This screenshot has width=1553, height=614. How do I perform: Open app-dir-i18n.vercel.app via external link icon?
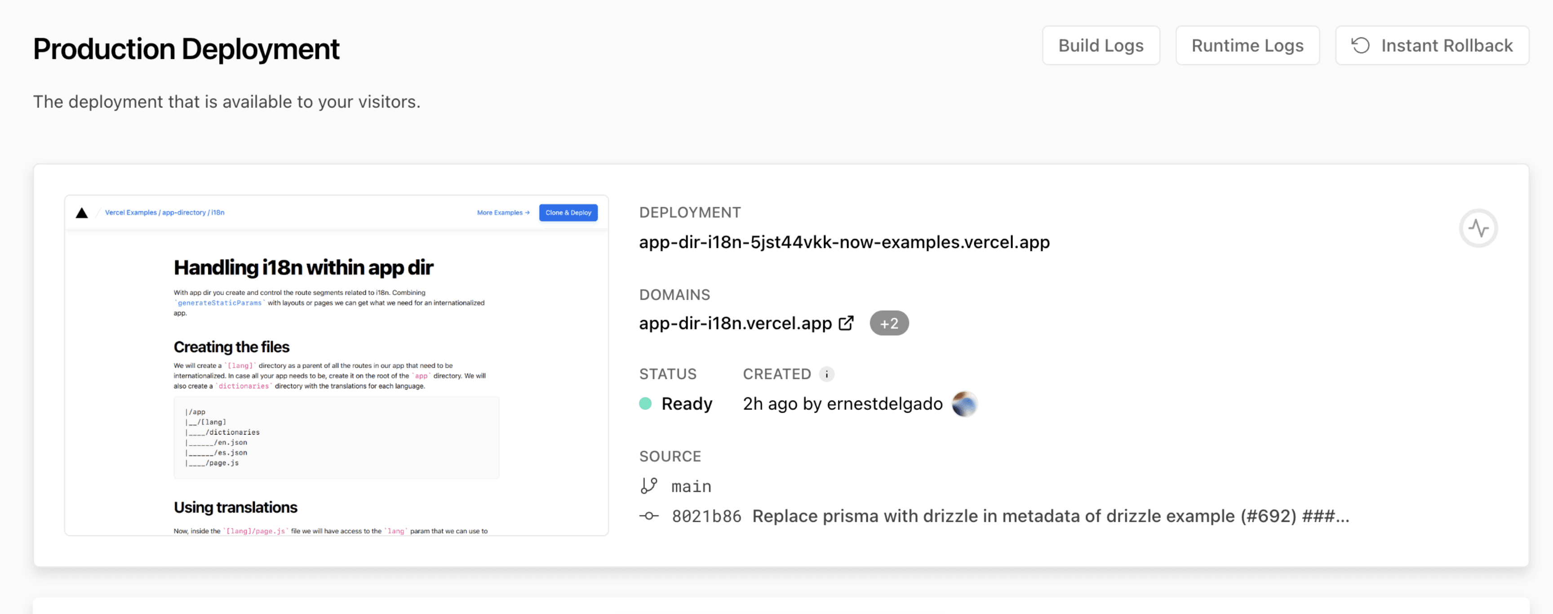[x=847, y=323]
